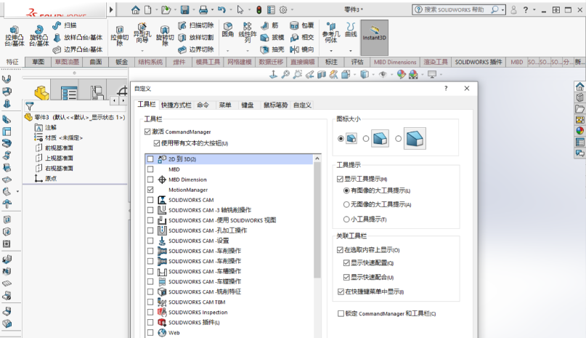Choose the 扫描 sweep tool
Screen dimensions: 586x338
point(65,25)
